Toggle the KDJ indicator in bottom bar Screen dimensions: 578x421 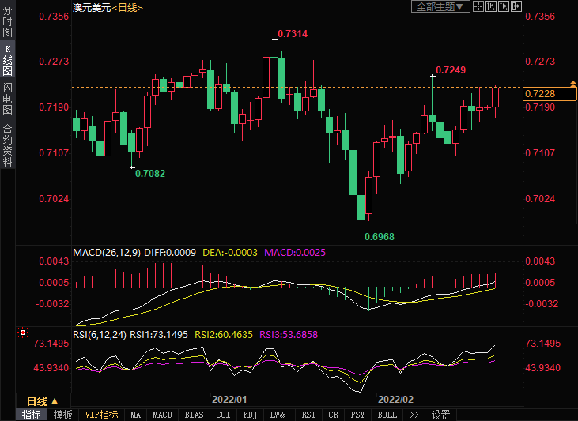pyautogui.click(x=251, y=415)
